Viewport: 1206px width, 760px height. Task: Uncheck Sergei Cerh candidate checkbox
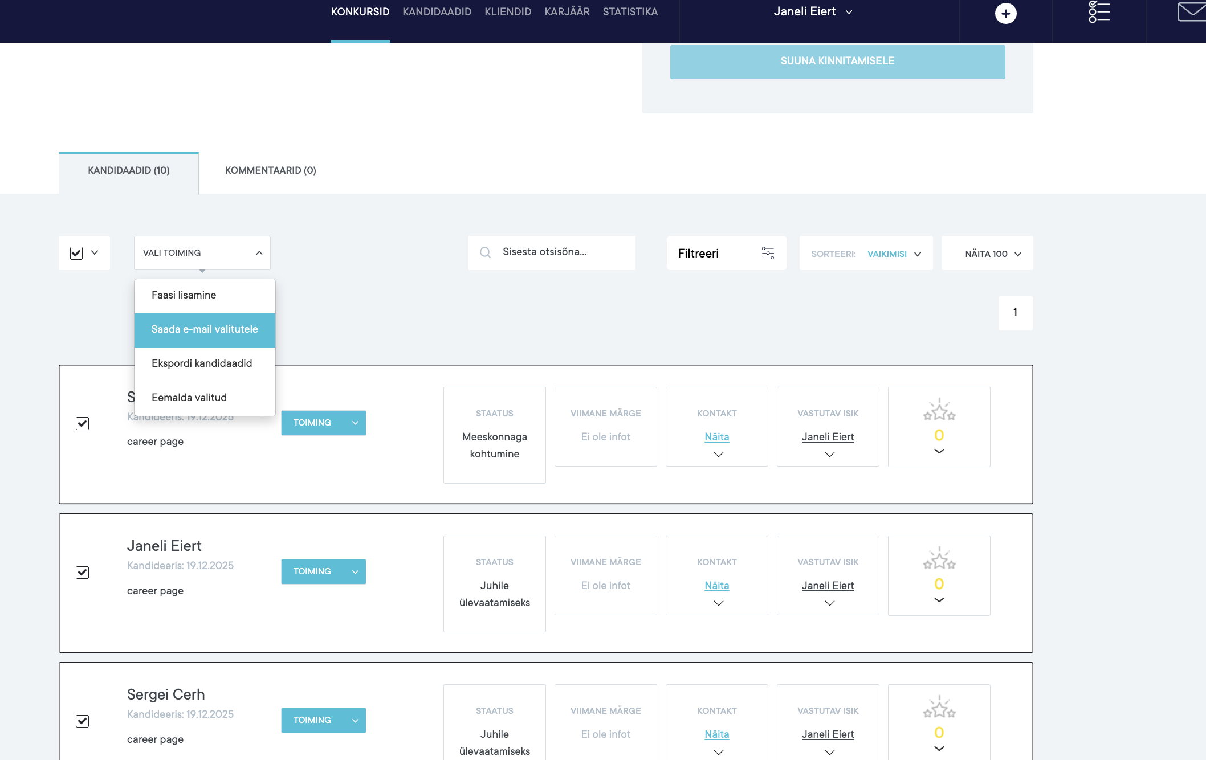click(83, 721)
